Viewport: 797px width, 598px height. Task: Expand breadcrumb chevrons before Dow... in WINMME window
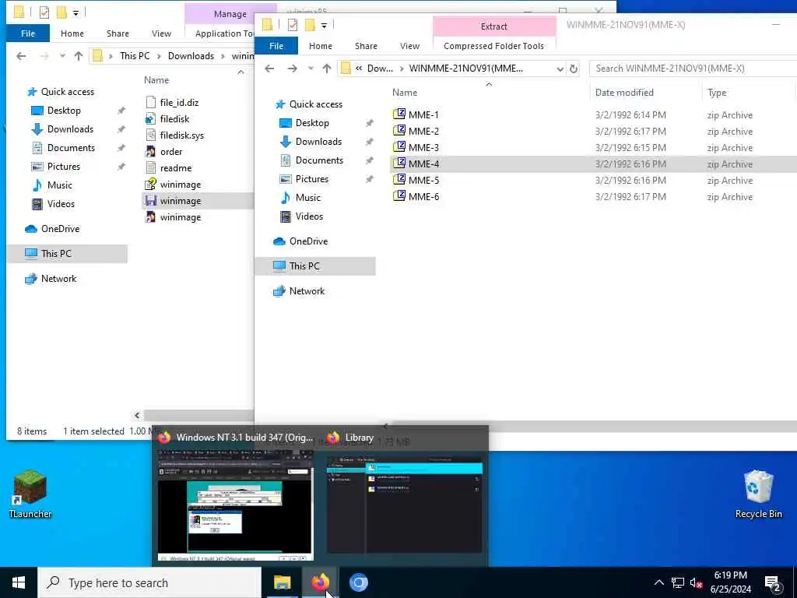point(359,69)
